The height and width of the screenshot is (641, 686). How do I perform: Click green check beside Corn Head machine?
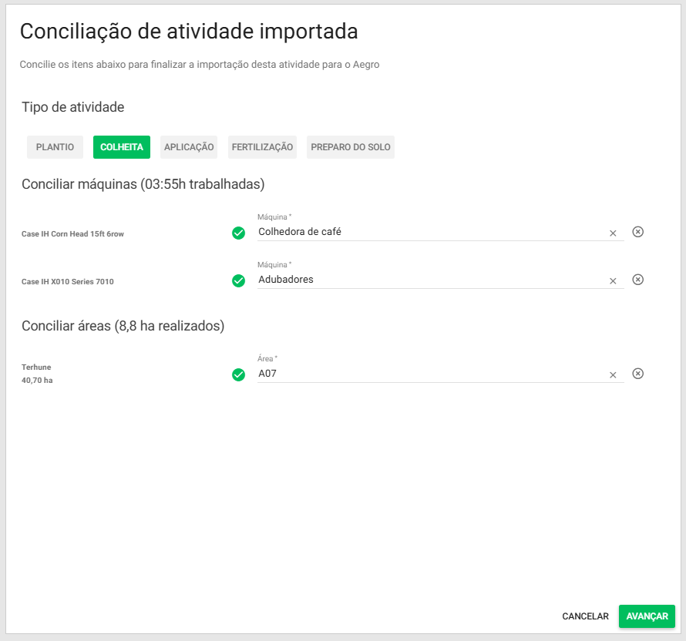(239, 233)
